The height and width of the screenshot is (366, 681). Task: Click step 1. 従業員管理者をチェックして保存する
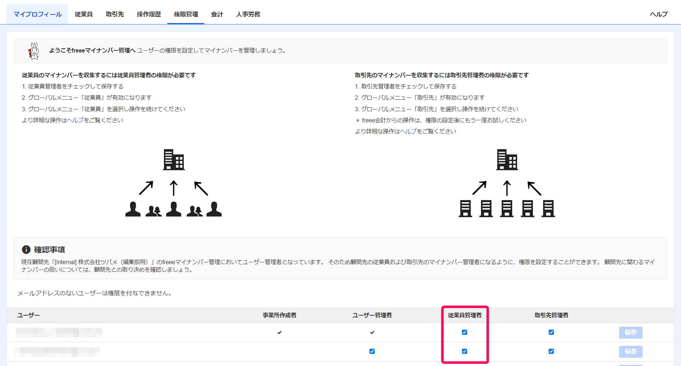(x=73, y=86)
